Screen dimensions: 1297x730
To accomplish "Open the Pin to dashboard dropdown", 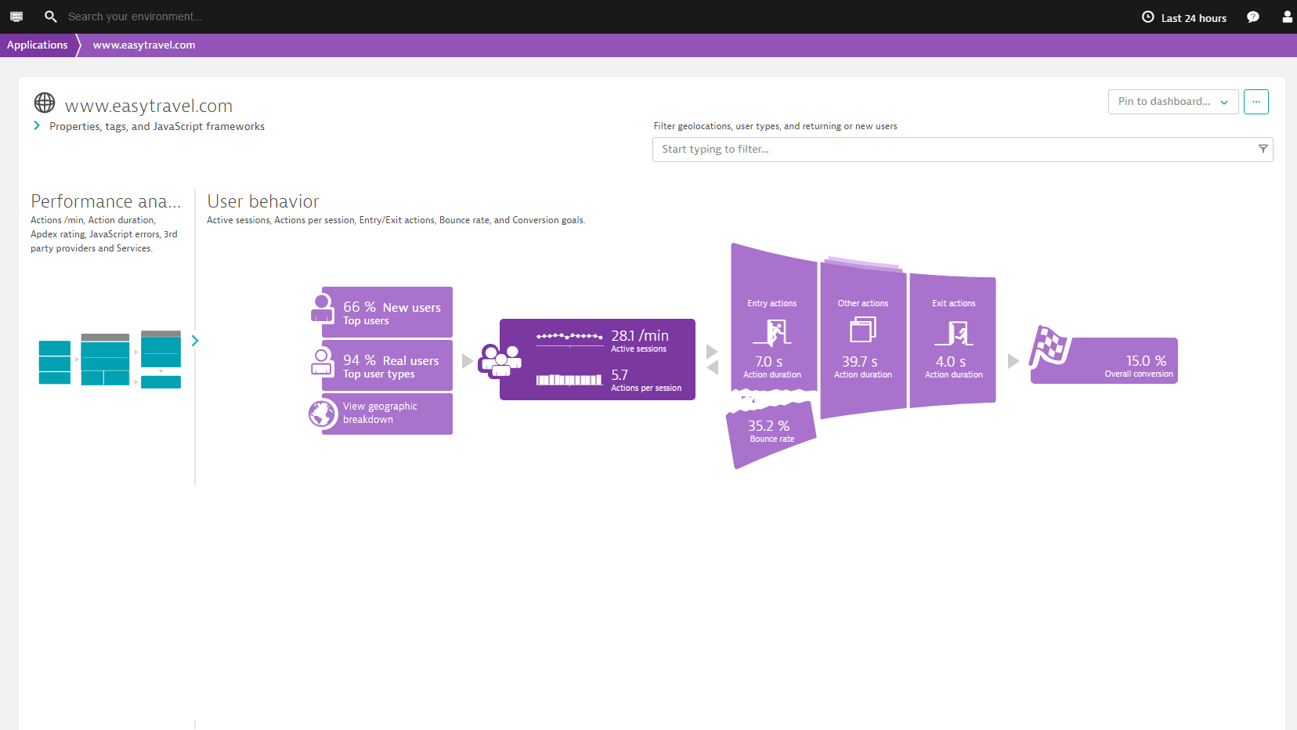I will [x=1173, y=102].
